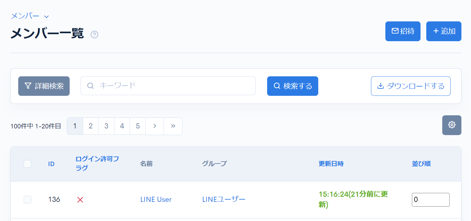
Task: Go to next page arrow
Action: point(155,126)
